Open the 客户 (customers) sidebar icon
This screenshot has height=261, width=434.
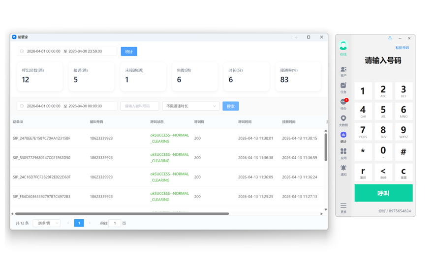pos(343,71)
